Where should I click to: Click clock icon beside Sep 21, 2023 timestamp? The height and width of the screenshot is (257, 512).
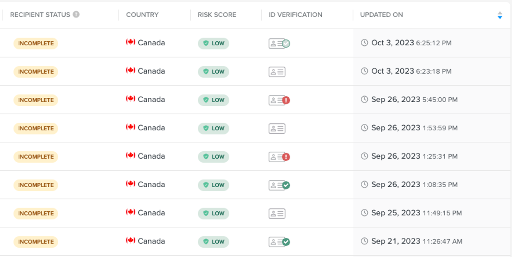[364, 241]
